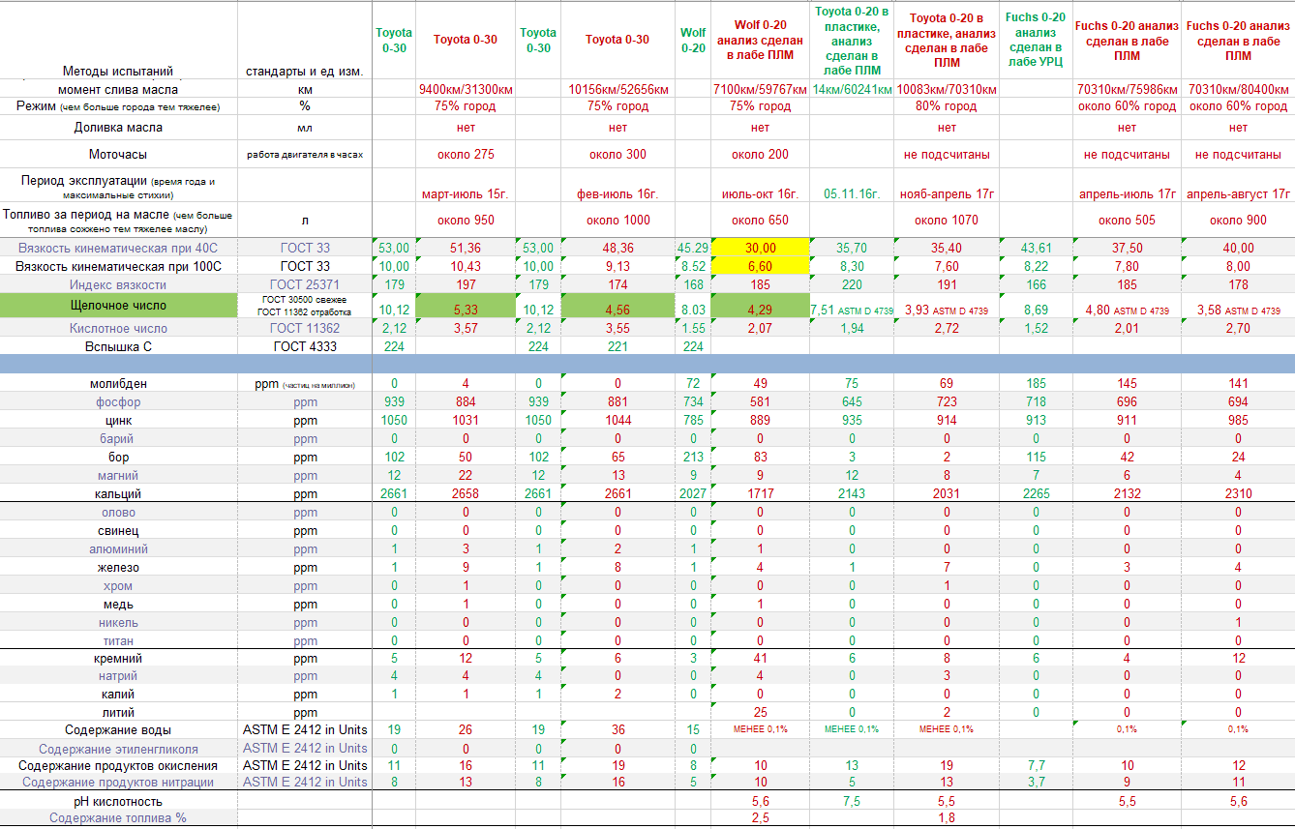Click the 'Доливка масла' row label
Viewport: 1295px width, 829px height.
coord(118,128)
